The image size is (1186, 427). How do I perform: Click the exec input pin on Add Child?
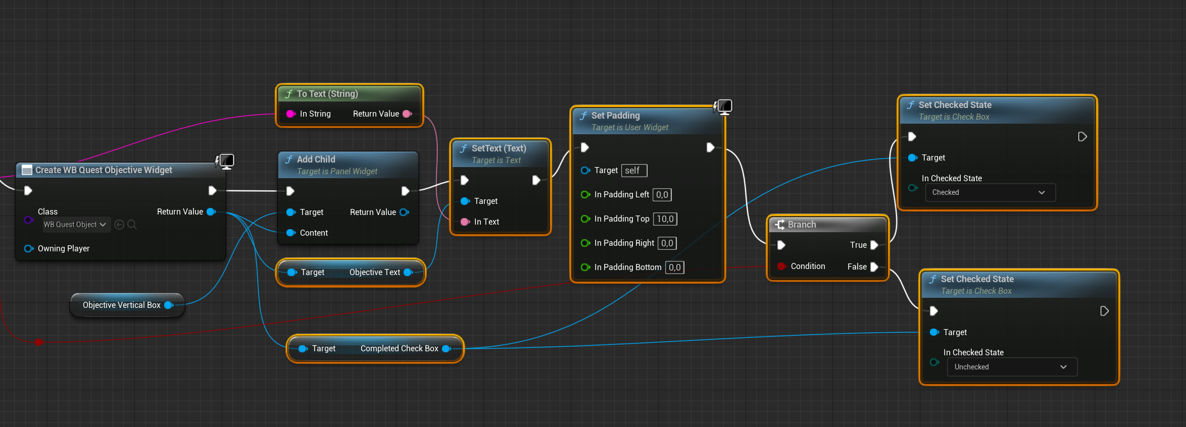click(290, 191)
